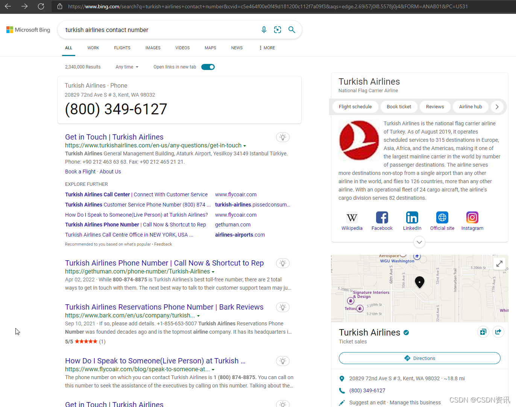
Task: Click the Airline hub chip
Action: [x=470, y=107]
